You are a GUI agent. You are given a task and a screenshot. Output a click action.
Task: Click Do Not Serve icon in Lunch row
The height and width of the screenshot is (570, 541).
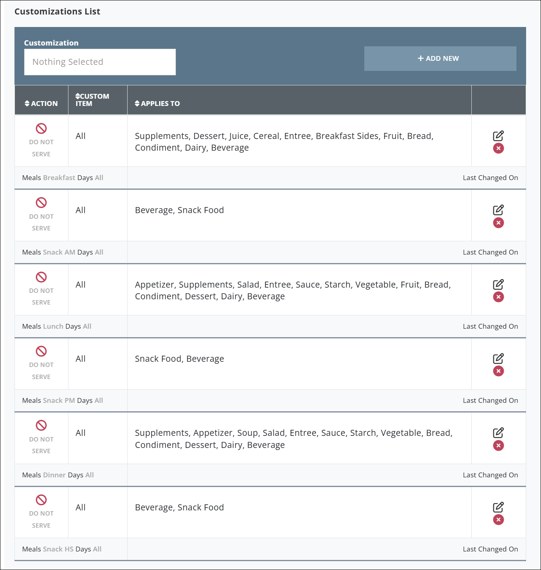point(41,277)
